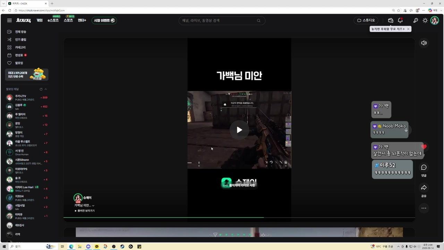
Task: Reload the browser page
Action: point(10,10)
